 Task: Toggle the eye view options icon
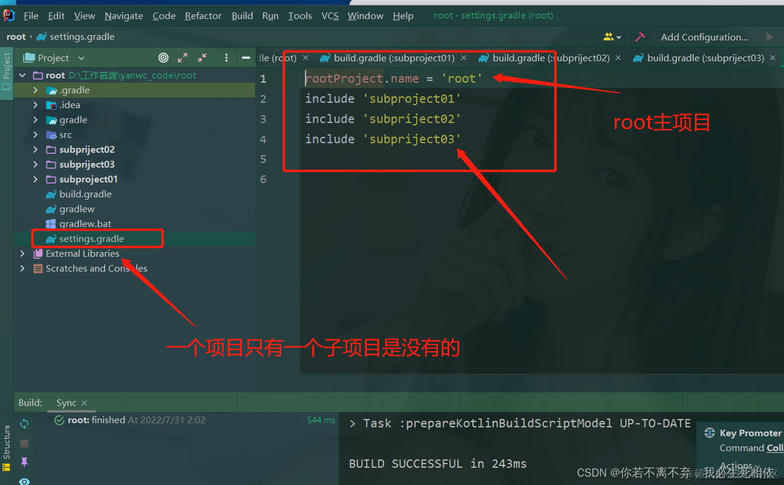tap(24, 481)
